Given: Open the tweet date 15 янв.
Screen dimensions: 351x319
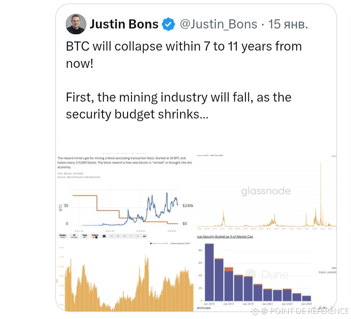Looking at the screenshot, I should (x=287, y=24).
